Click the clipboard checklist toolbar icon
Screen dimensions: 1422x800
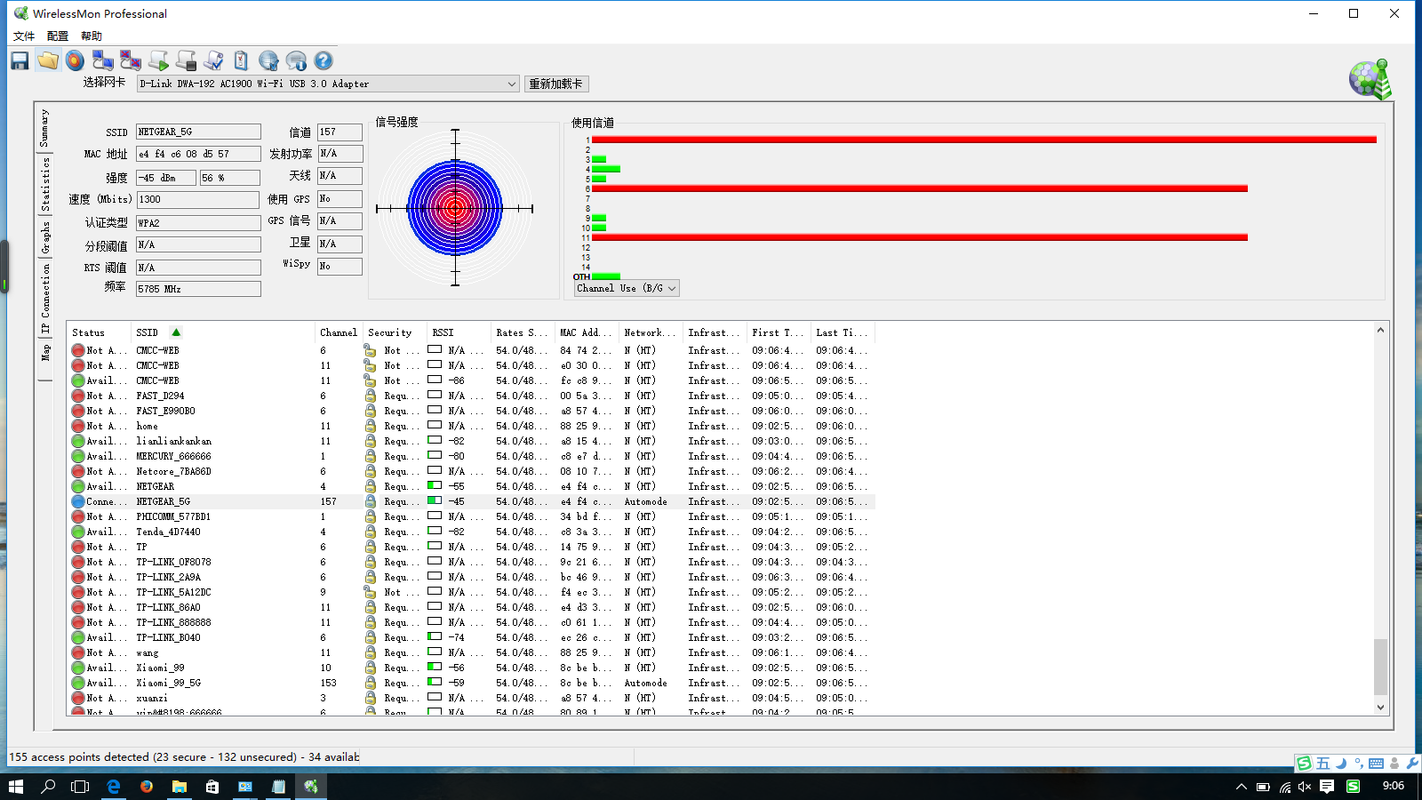241,60
